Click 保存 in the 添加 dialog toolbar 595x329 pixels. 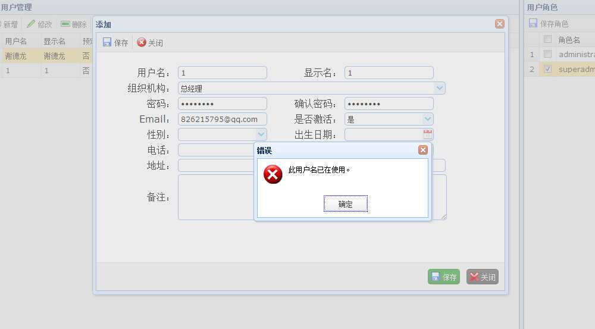click(x=115, y=42)
